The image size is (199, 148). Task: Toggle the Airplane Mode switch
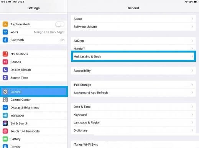[60, 24]
